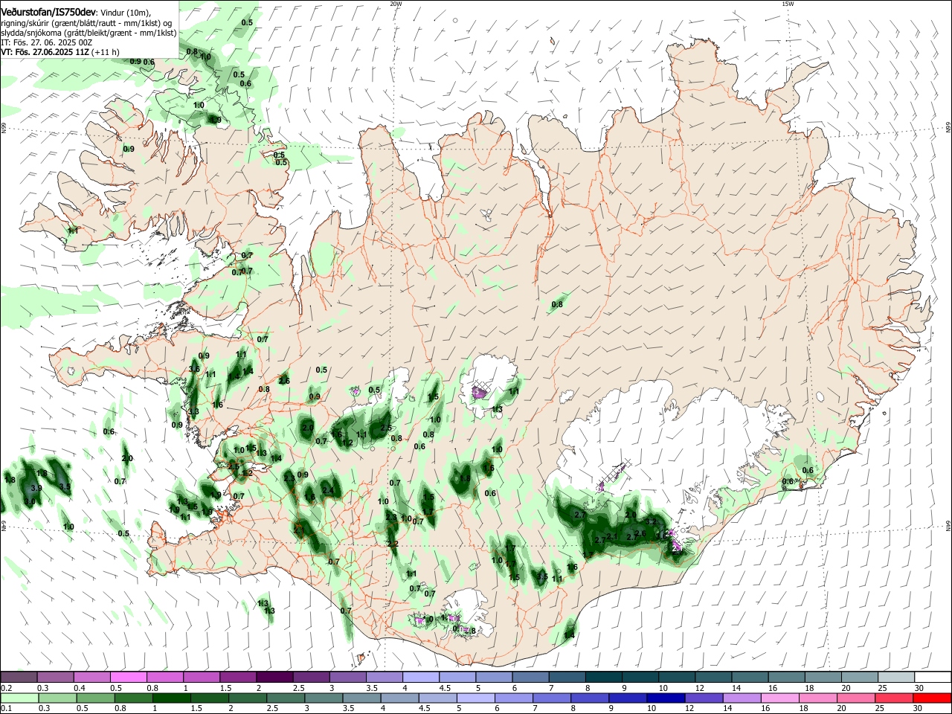
Task: Pick the lavender rain swatch after 14
Action: [742, 698]
